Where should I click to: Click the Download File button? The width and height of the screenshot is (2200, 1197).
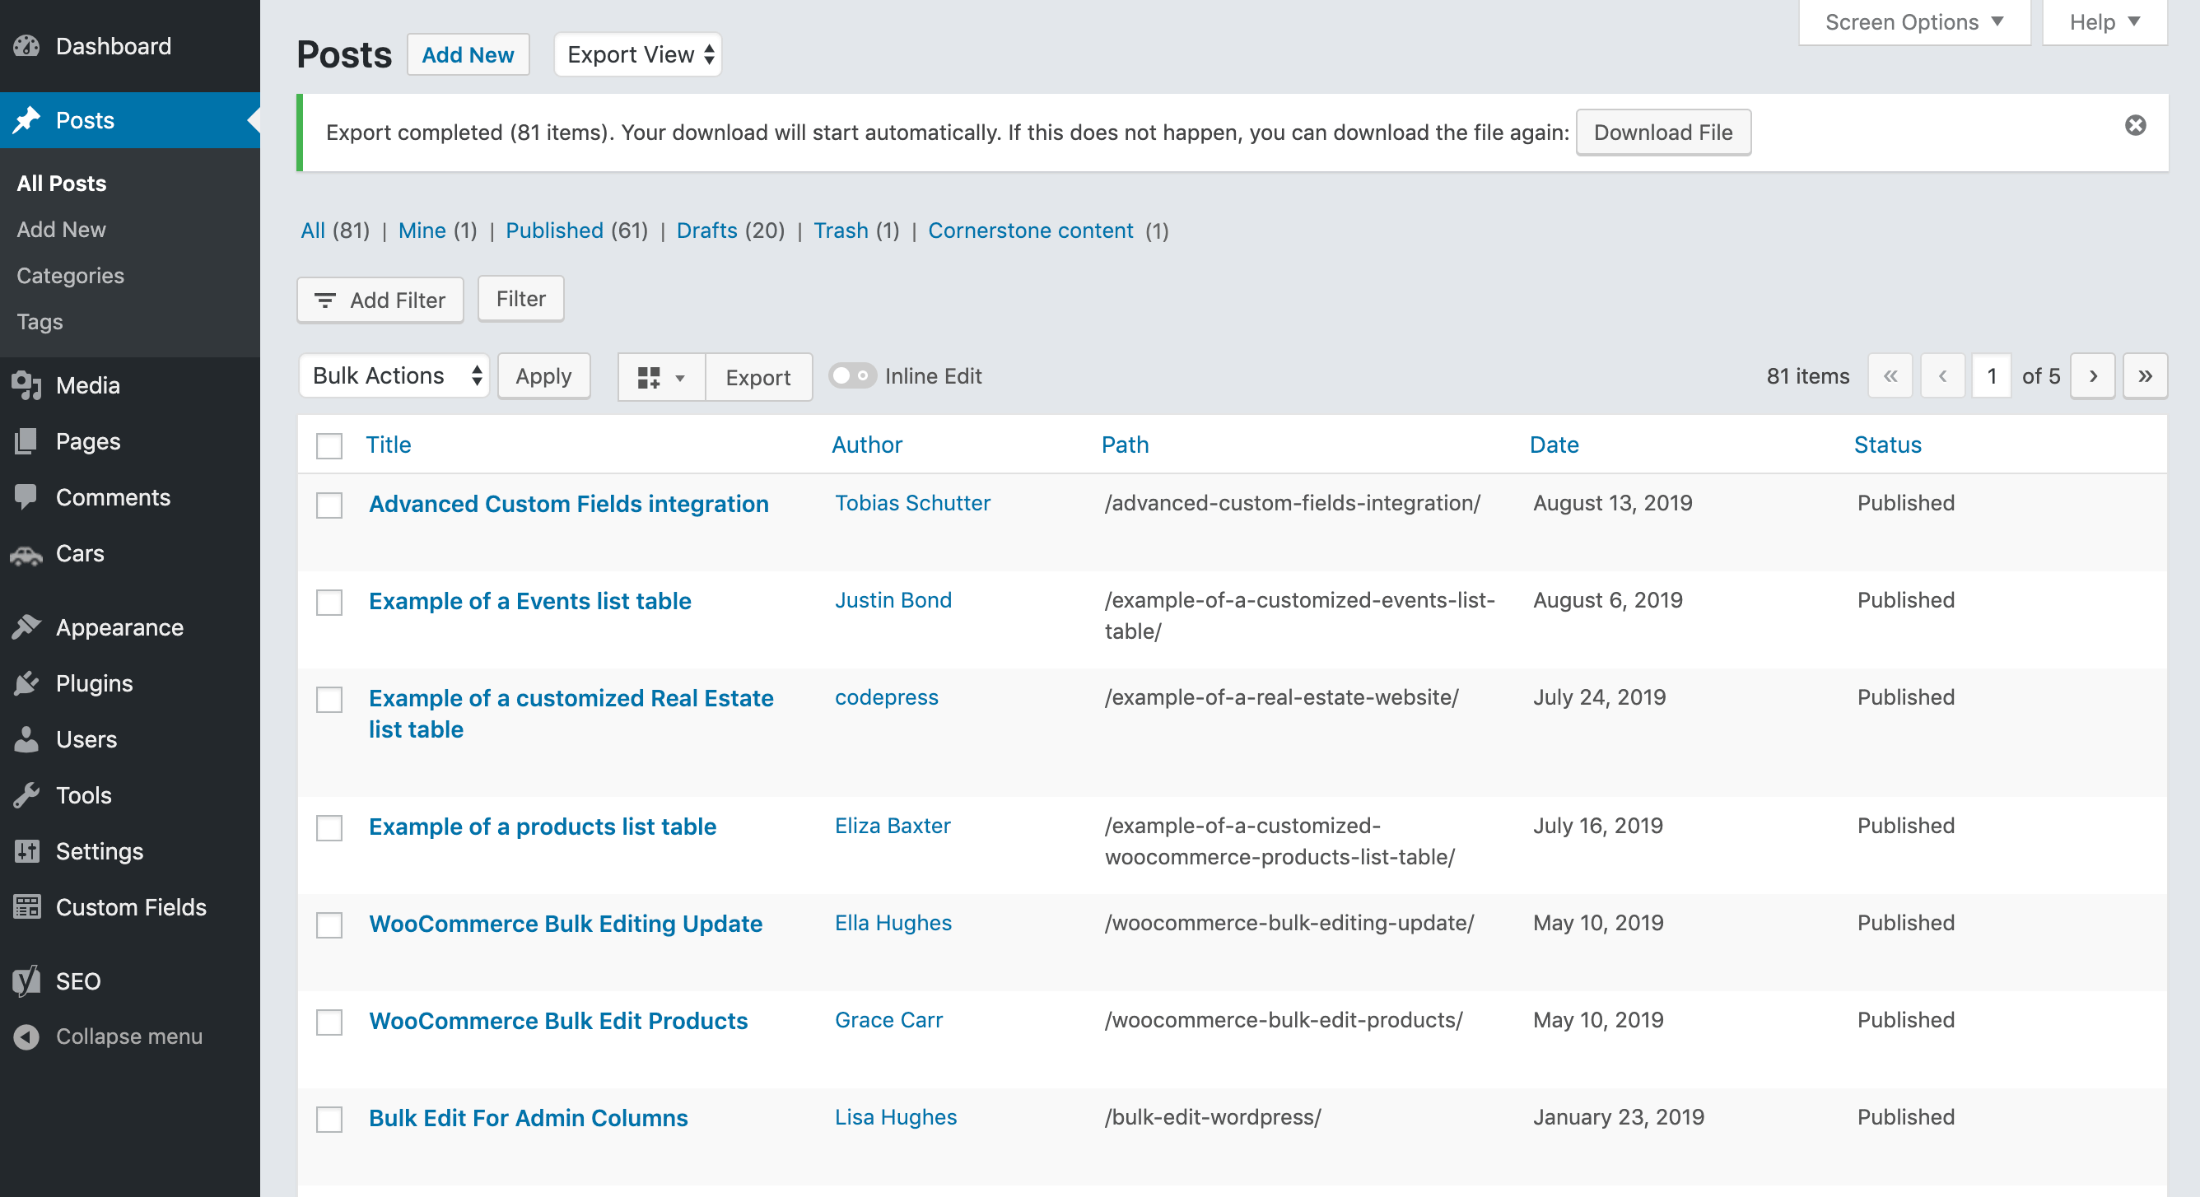[x=1663, y=133]
